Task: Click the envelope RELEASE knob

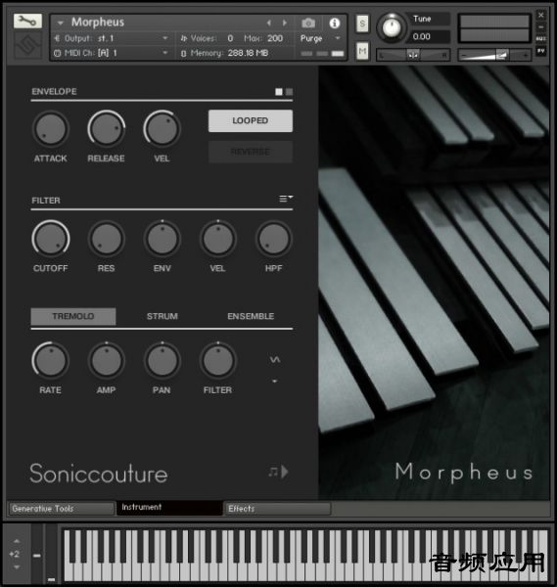Action: click(x=106, y=129)
